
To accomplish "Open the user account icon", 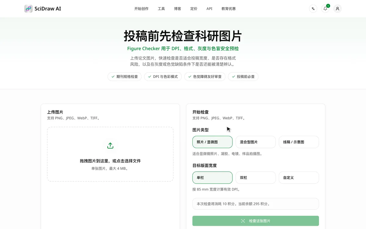I will [337, 9].
